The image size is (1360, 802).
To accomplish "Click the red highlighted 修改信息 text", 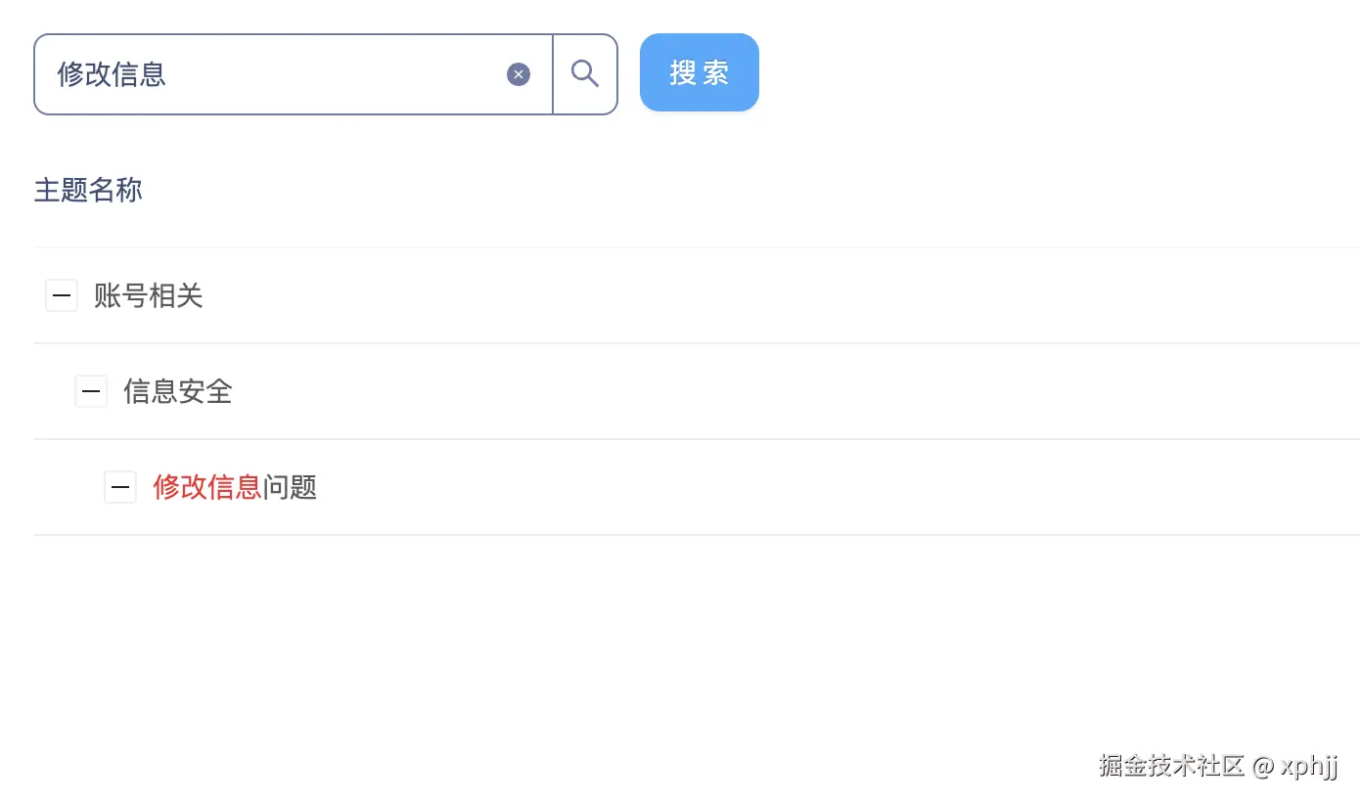I will click(x=207, y=487).
